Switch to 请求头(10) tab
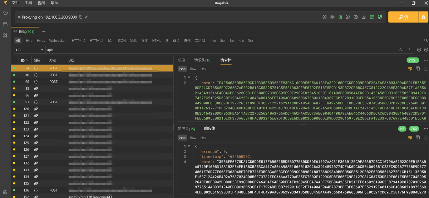 203,60
